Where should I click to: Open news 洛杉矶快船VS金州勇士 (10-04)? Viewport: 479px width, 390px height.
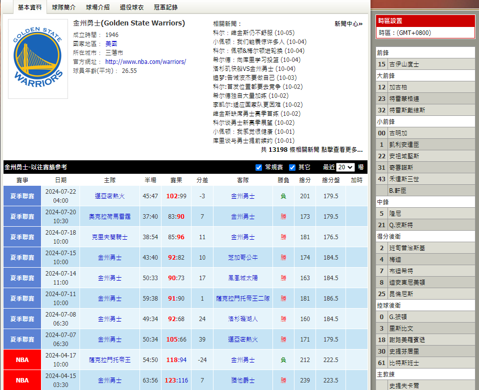tap(254, 69)
